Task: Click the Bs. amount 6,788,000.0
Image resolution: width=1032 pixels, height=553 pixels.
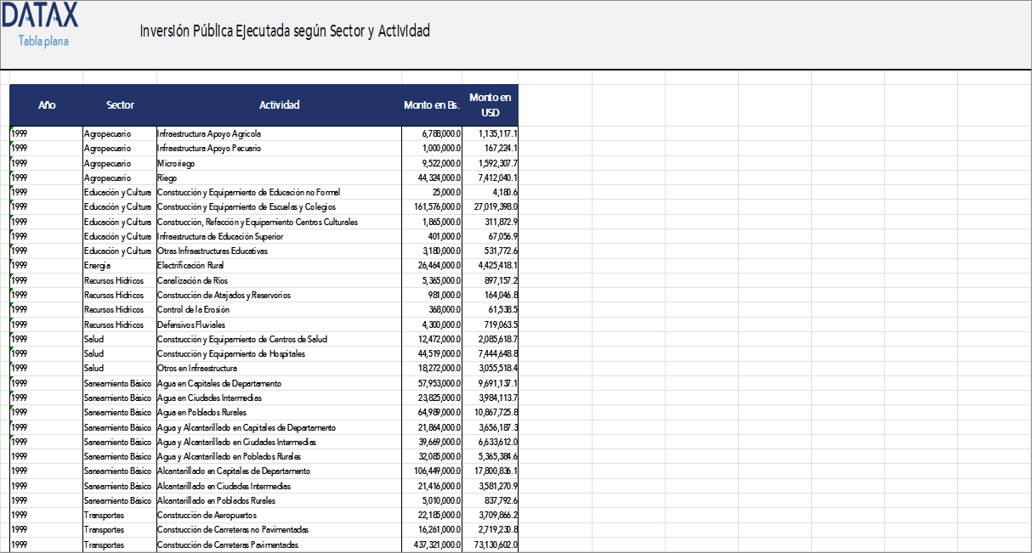Action: [x=432, y=133]
